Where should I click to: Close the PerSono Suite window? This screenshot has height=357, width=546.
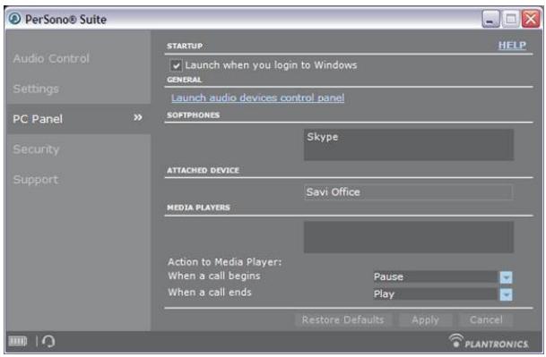pos(531,19)
